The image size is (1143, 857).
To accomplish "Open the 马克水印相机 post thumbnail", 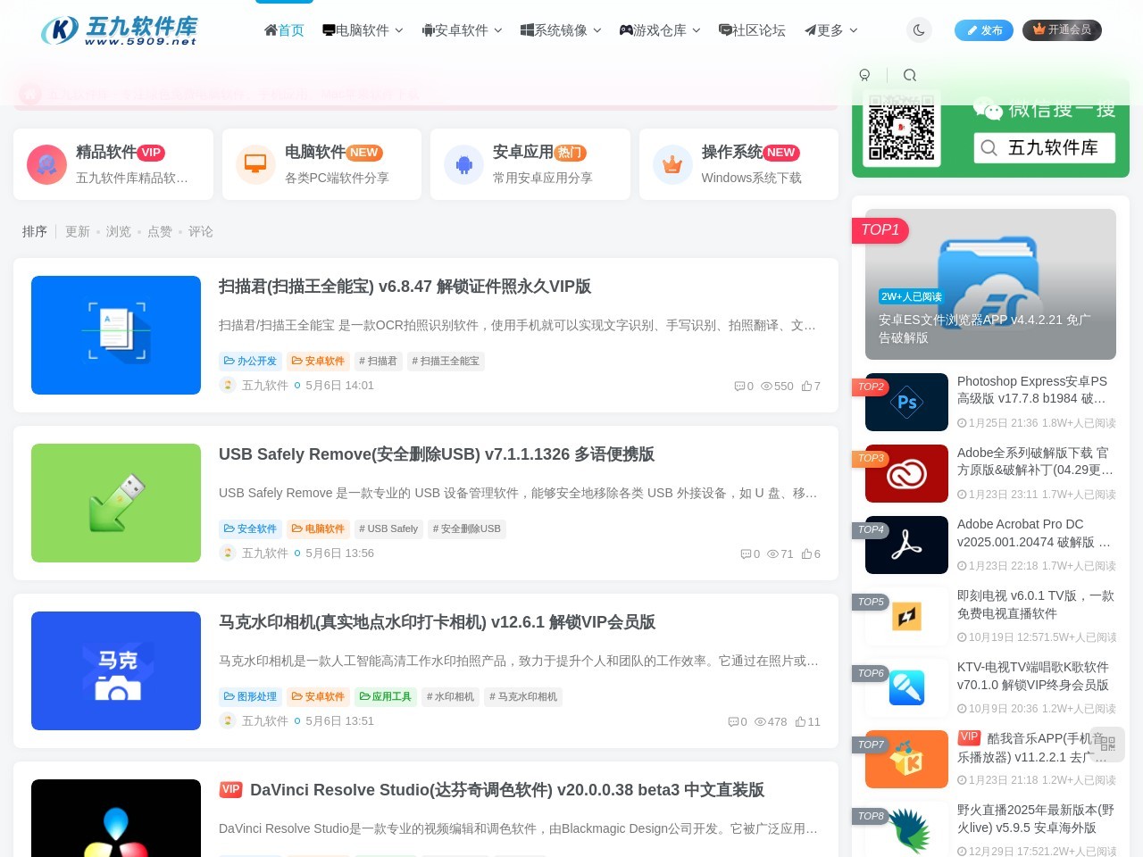I will point(116,670).
